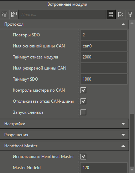
Task: Edit the Master NodeId value field
Action: coord(104,168)
